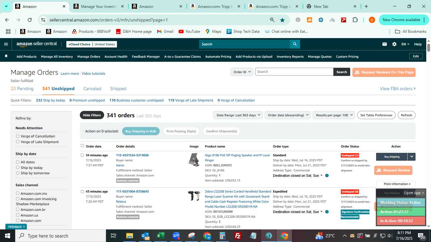Click the Refresh button for the orders table
This screenshot has width=431, height=242.
click(406, 115)
